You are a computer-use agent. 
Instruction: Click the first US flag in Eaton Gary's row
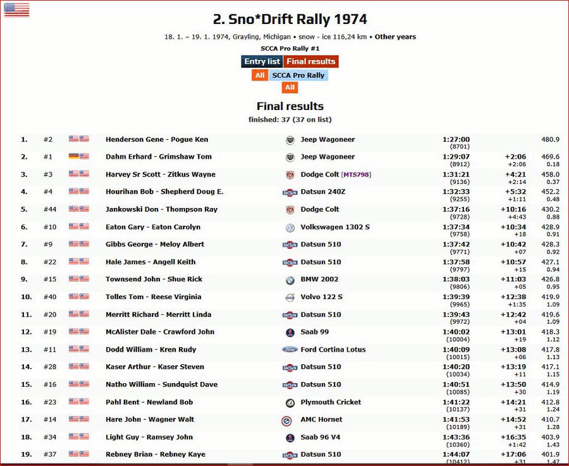[x=74, y=226]
